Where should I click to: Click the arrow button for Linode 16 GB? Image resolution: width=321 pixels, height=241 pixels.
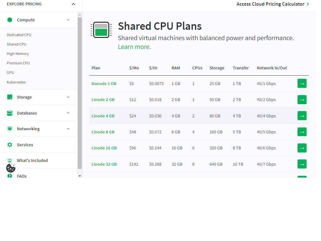point(302,148)
